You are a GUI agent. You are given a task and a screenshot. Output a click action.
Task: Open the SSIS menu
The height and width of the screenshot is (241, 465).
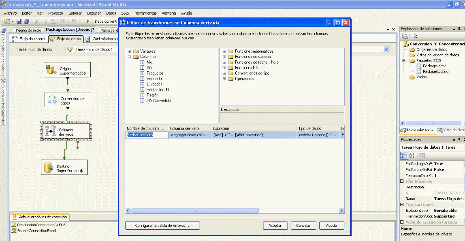pyautogui.click(x=125, y=13)
